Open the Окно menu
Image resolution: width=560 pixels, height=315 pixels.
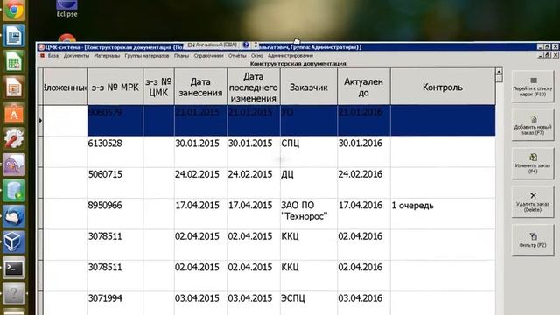(256, 56)
